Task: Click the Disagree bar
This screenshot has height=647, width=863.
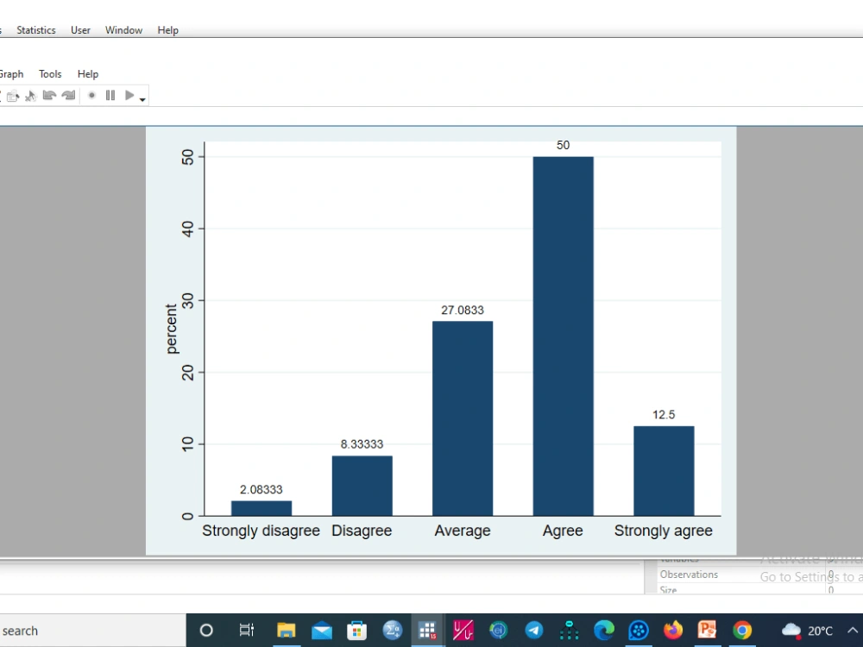Action: pyautogui.click(x=362, y=486)
